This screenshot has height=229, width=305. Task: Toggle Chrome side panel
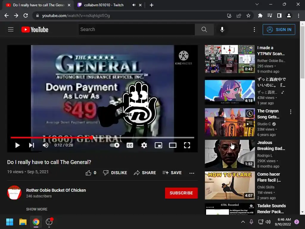(279, 16)
